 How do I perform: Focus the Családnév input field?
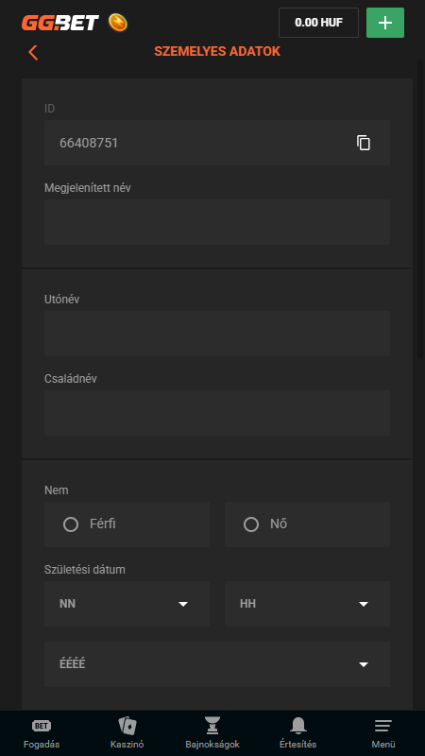217,413
